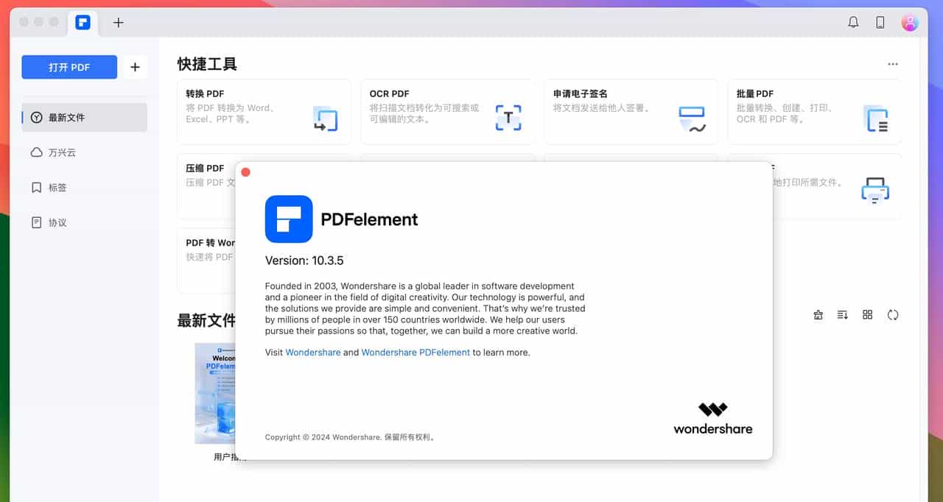Open the mobile device icon
943x502 pixels.
pyautogui.click(x=880, y=22)
